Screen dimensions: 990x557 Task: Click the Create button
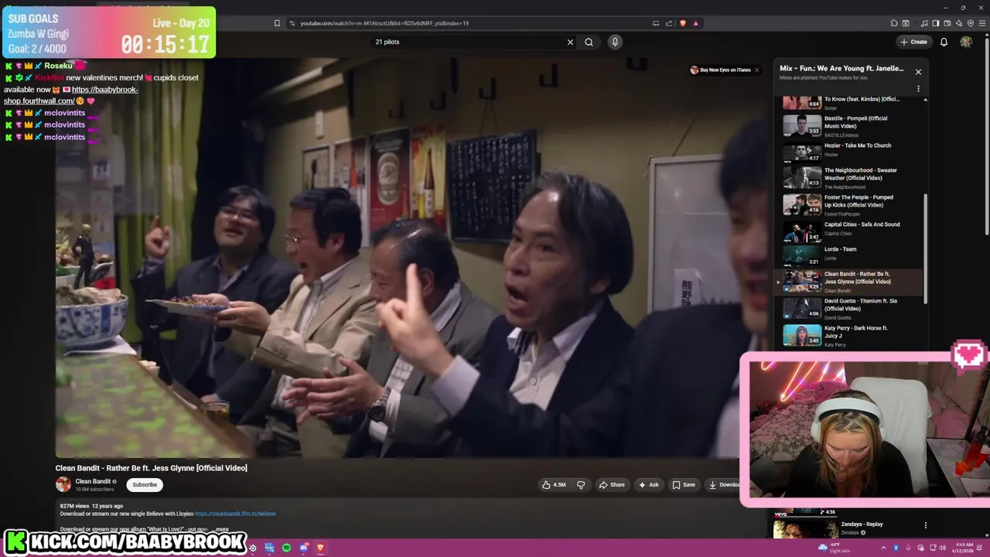click(913, 42)
